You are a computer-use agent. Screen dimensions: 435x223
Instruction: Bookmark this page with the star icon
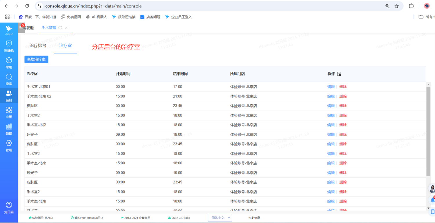(x=397, y=6)
